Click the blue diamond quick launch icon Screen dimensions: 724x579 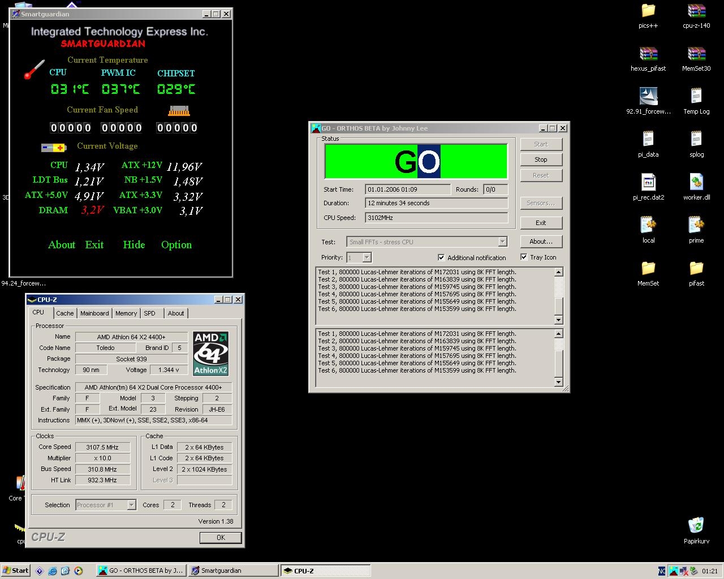[x=40, y=571]
